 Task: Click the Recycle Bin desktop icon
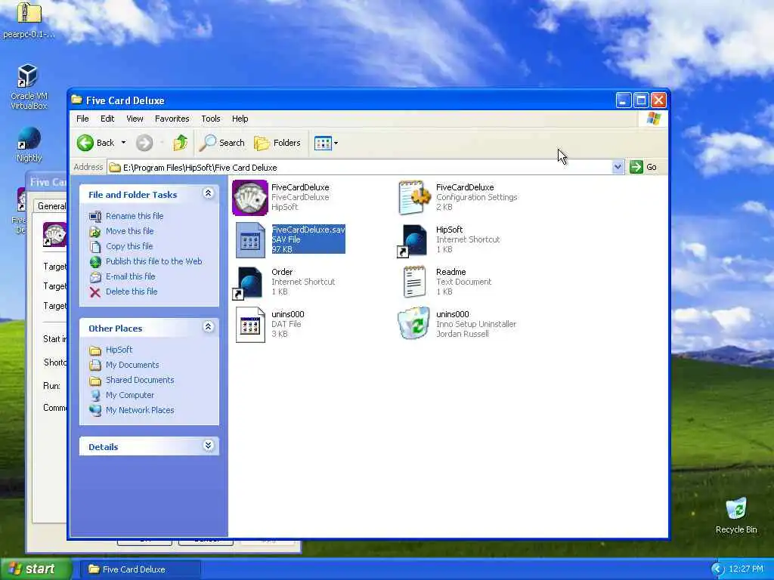[x=736, y=509]
